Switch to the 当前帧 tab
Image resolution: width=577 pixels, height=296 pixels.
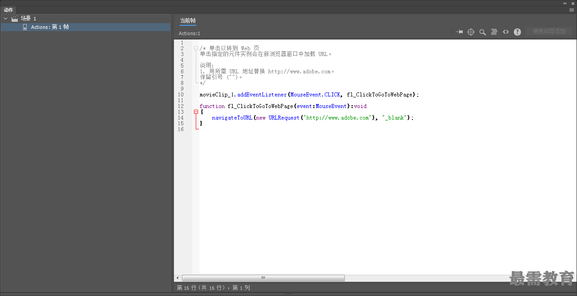tap(188, 20)
